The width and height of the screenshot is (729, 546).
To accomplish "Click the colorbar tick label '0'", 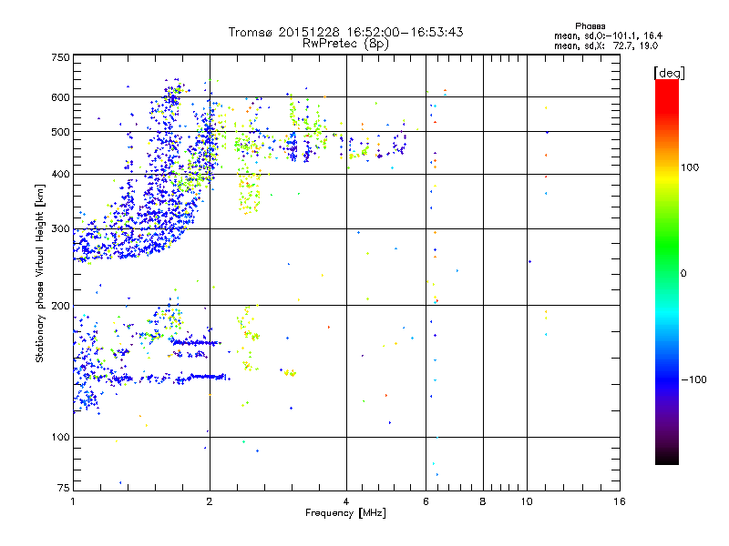I will click(x=683, y=274).
